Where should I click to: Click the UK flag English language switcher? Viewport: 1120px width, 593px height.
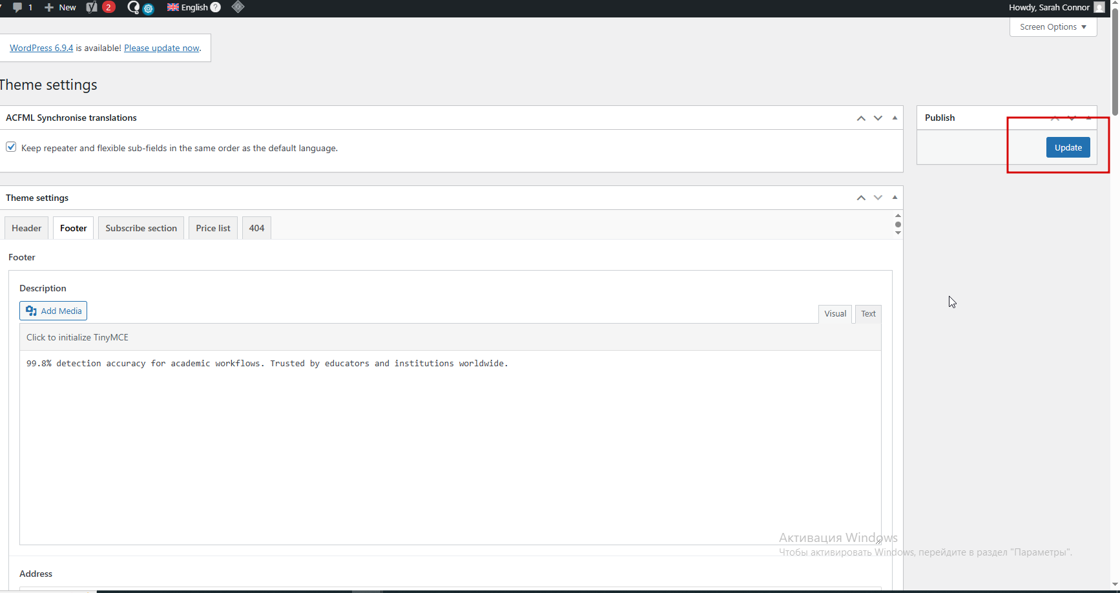(187, 7)
